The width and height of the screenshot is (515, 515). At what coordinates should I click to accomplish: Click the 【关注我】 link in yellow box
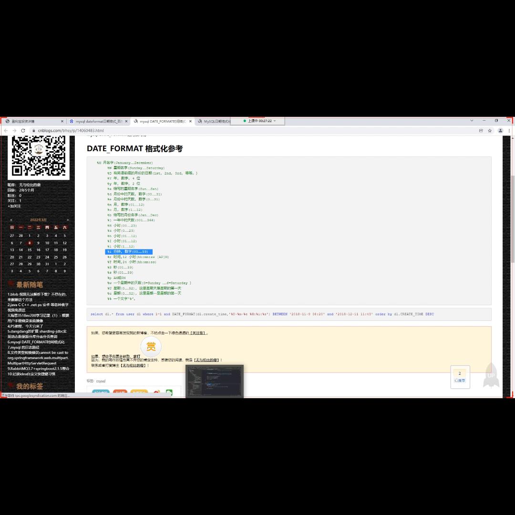coord(199,333)
